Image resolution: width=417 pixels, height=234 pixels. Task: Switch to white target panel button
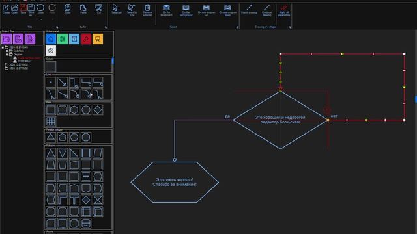51,51
